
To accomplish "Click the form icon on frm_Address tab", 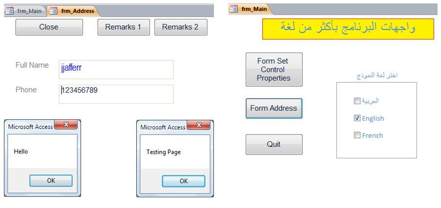I will coord(53,11).
